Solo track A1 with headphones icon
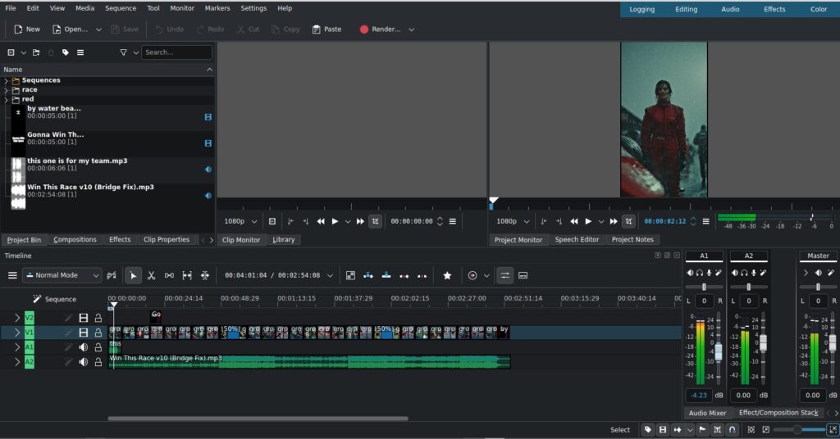The image size is (840, 439). tap(699, 273)
